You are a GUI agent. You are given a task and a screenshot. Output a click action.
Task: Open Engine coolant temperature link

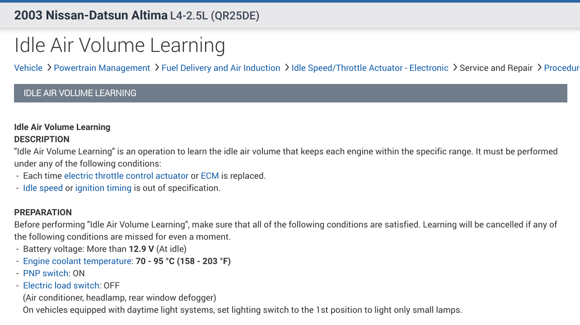coord(77,261)
